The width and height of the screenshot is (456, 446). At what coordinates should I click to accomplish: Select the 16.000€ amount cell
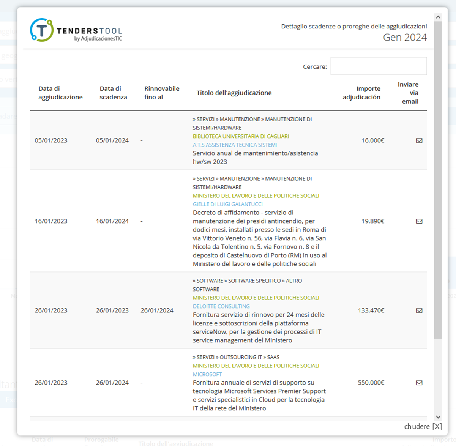[x=373, y=140]
